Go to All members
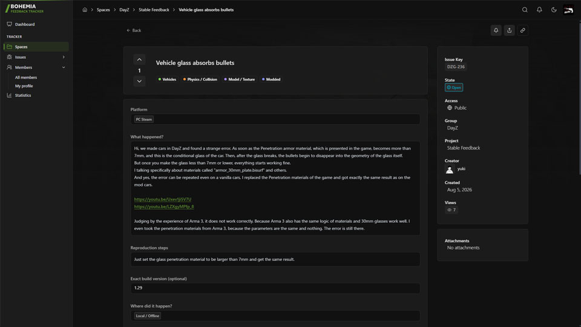581x327 pixels. coord(26,78)
